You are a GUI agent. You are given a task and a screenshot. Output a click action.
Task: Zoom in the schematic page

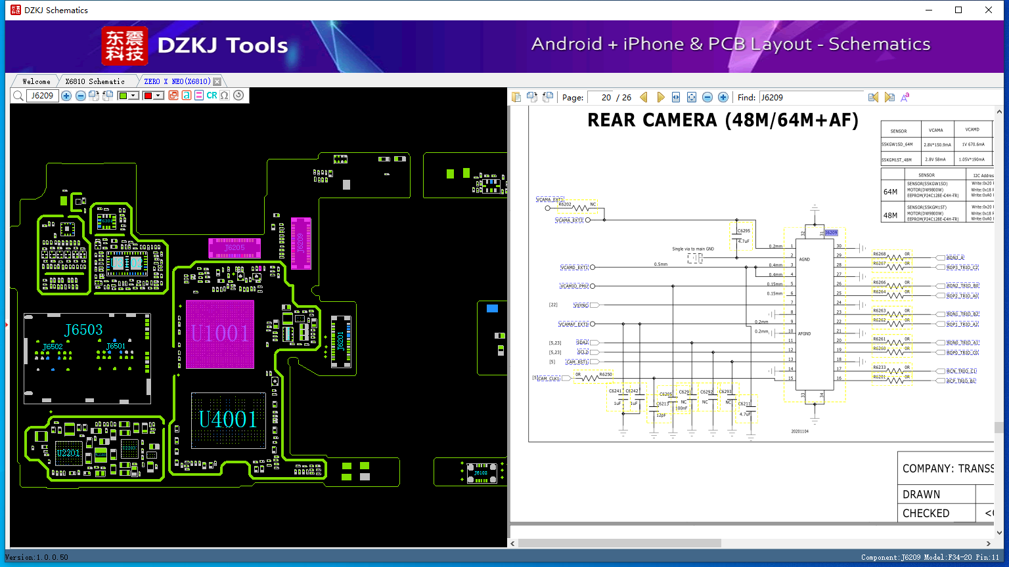(723, 97)
